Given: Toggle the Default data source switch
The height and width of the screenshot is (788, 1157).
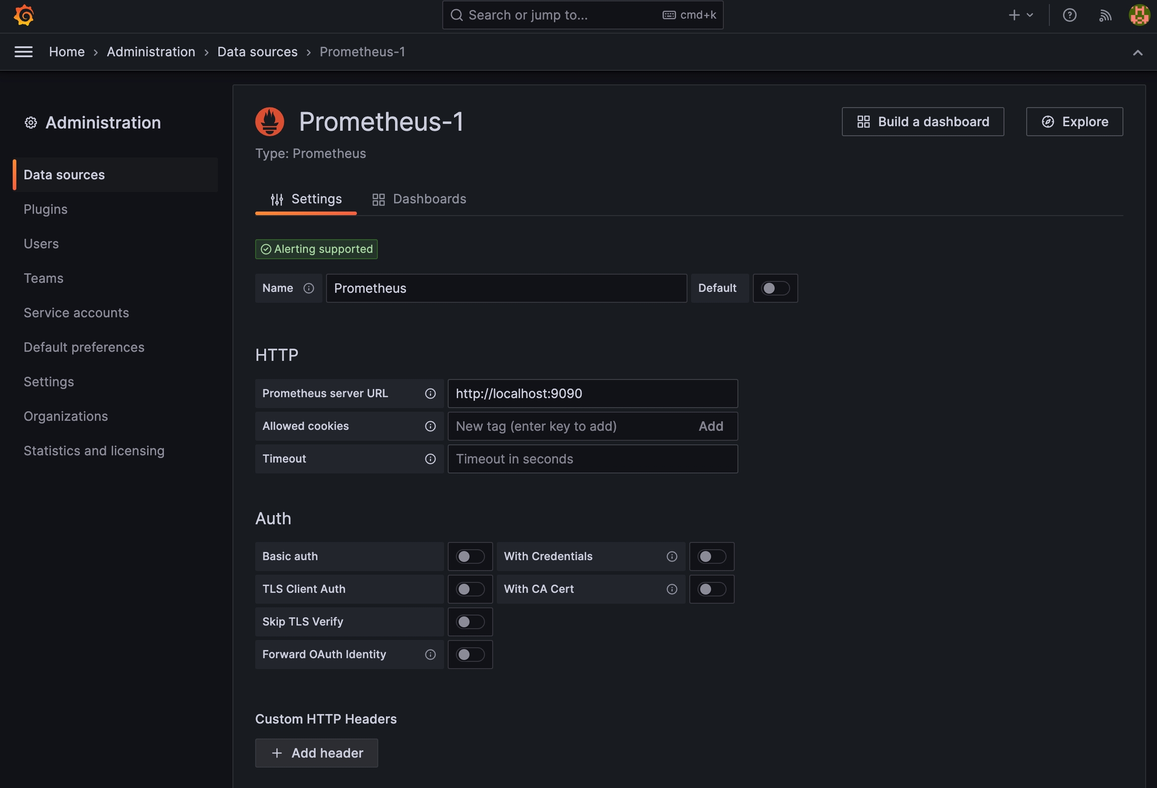Looking at the screenshot, I should coord(774,288).
